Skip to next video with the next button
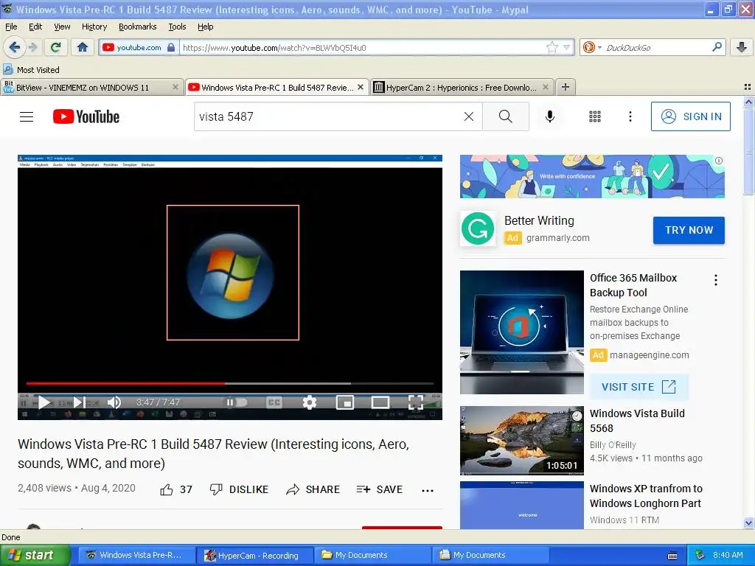This screenshot has height=566, width=755. (80, 402)
